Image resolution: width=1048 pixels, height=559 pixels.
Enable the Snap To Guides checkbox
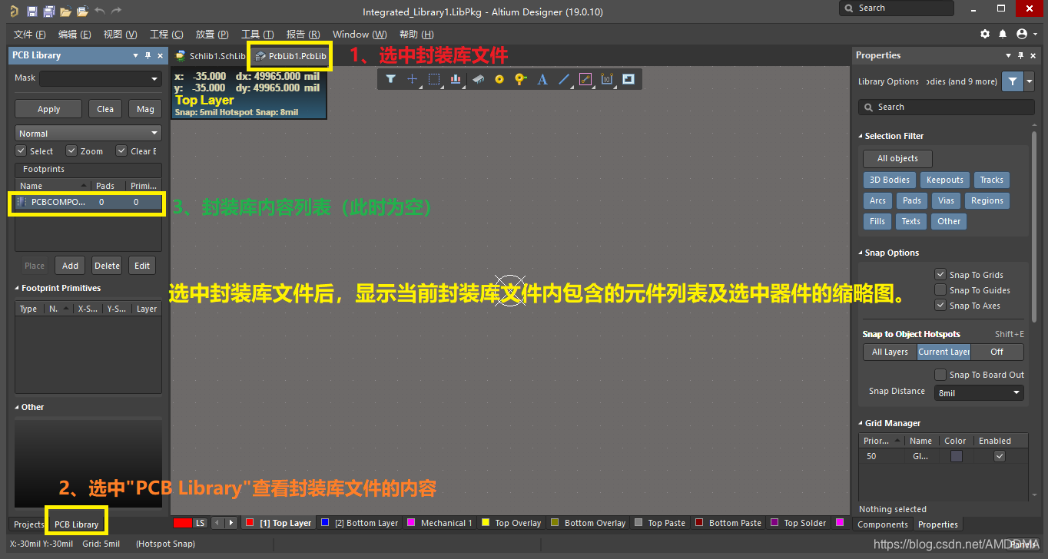coord(940,289)
